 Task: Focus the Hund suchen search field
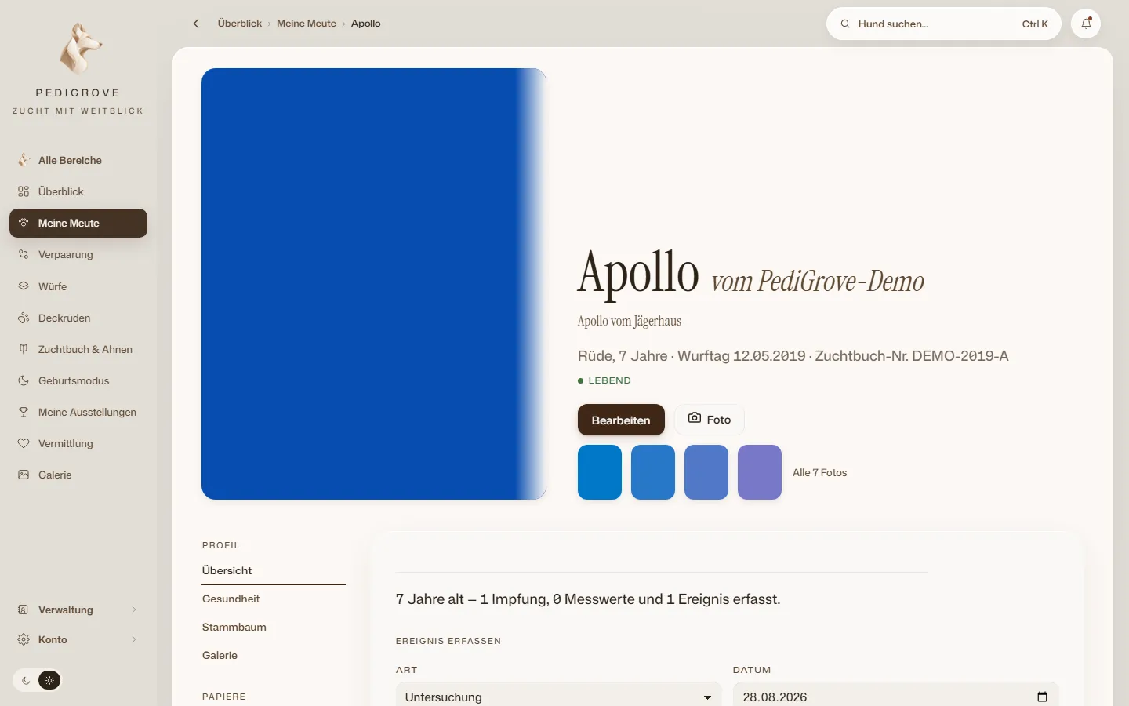(944, 24)
